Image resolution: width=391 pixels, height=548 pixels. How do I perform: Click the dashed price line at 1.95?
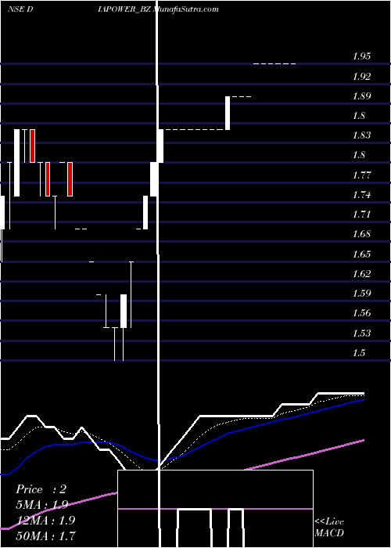tap(274, 63)
